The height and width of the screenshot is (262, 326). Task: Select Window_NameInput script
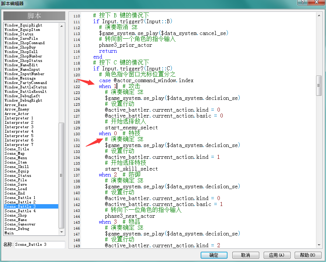pyautogui.click(x=22, y=69)
